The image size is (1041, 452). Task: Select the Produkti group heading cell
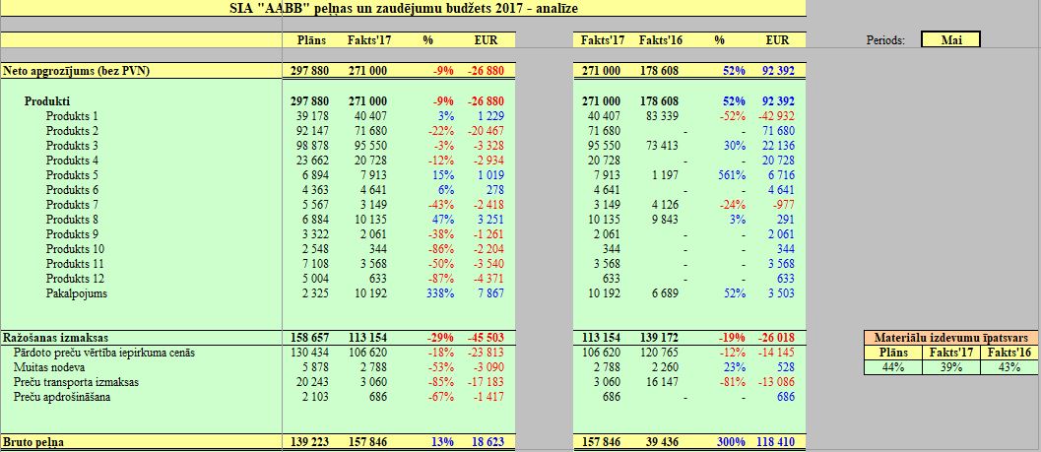pyautogui.click(x=47, y=101)
